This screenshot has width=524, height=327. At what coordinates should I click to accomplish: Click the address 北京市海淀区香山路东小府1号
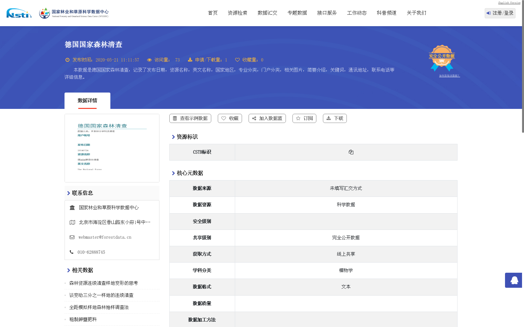(x=115, y=222)
